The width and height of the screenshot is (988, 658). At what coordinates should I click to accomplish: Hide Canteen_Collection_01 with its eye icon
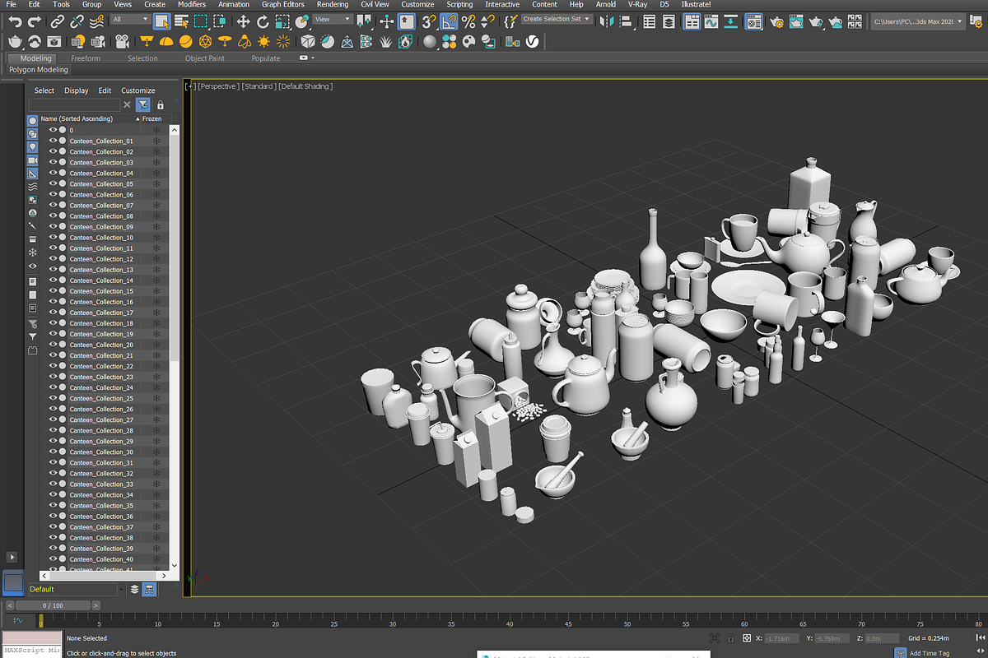click(53, 141)
